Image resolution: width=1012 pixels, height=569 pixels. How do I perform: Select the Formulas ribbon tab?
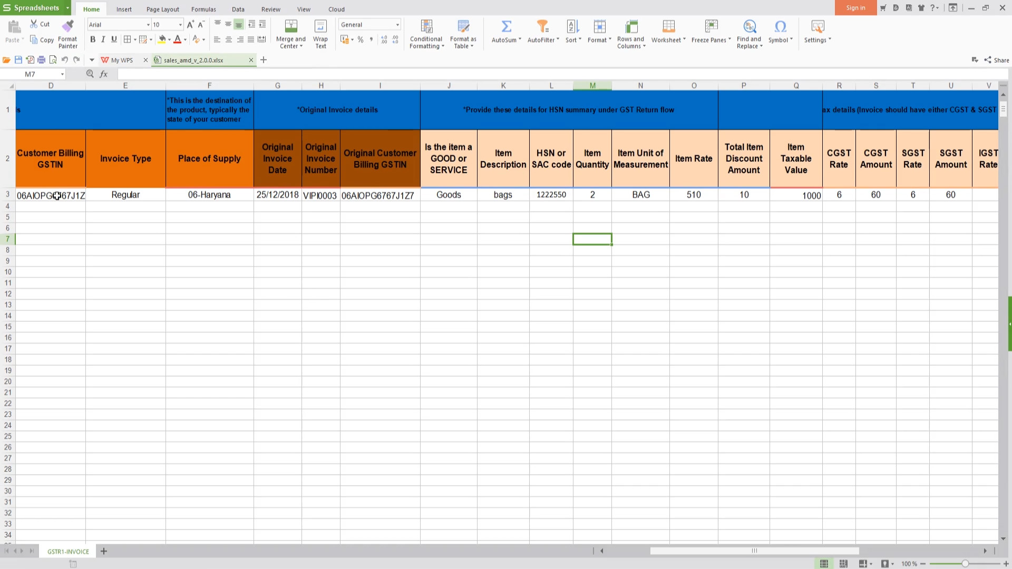point(203,9)
